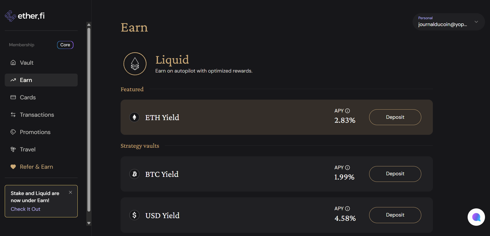Select the Promotions menu item
The width and height of the screenshot is (490, 236).
[x=35, y=132]
